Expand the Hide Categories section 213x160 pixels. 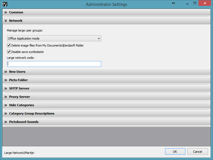coord(21,105)
